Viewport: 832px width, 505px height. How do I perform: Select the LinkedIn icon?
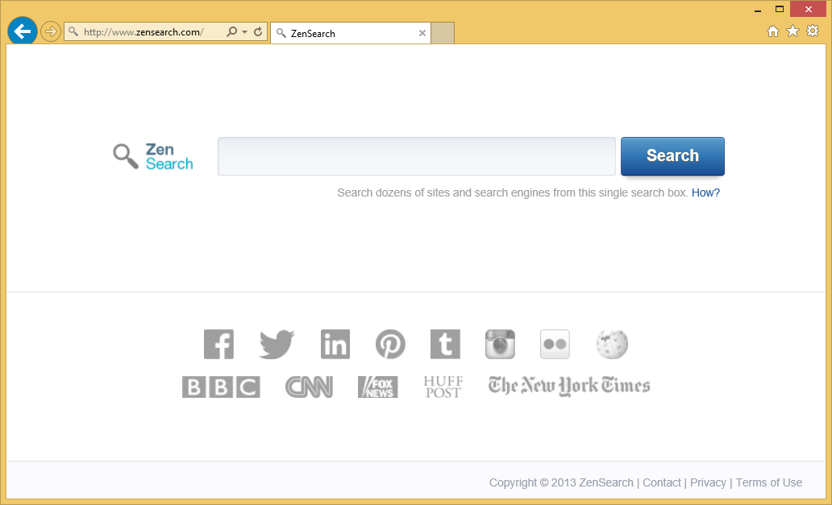pos(335,345)
